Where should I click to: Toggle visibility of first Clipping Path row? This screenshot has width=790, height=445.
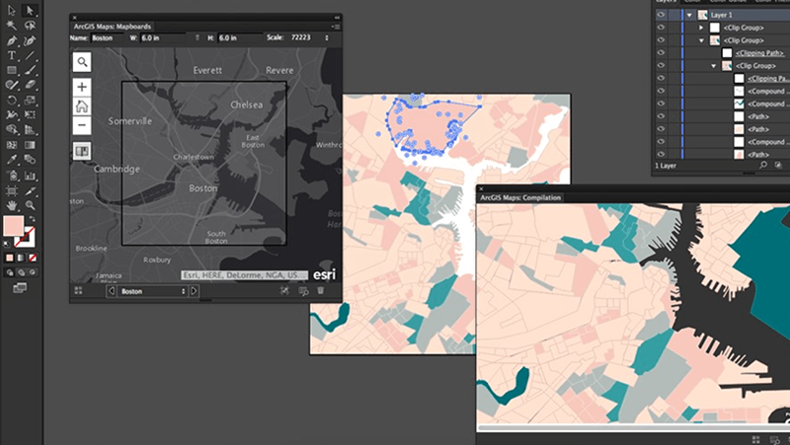tap(661, 53)
